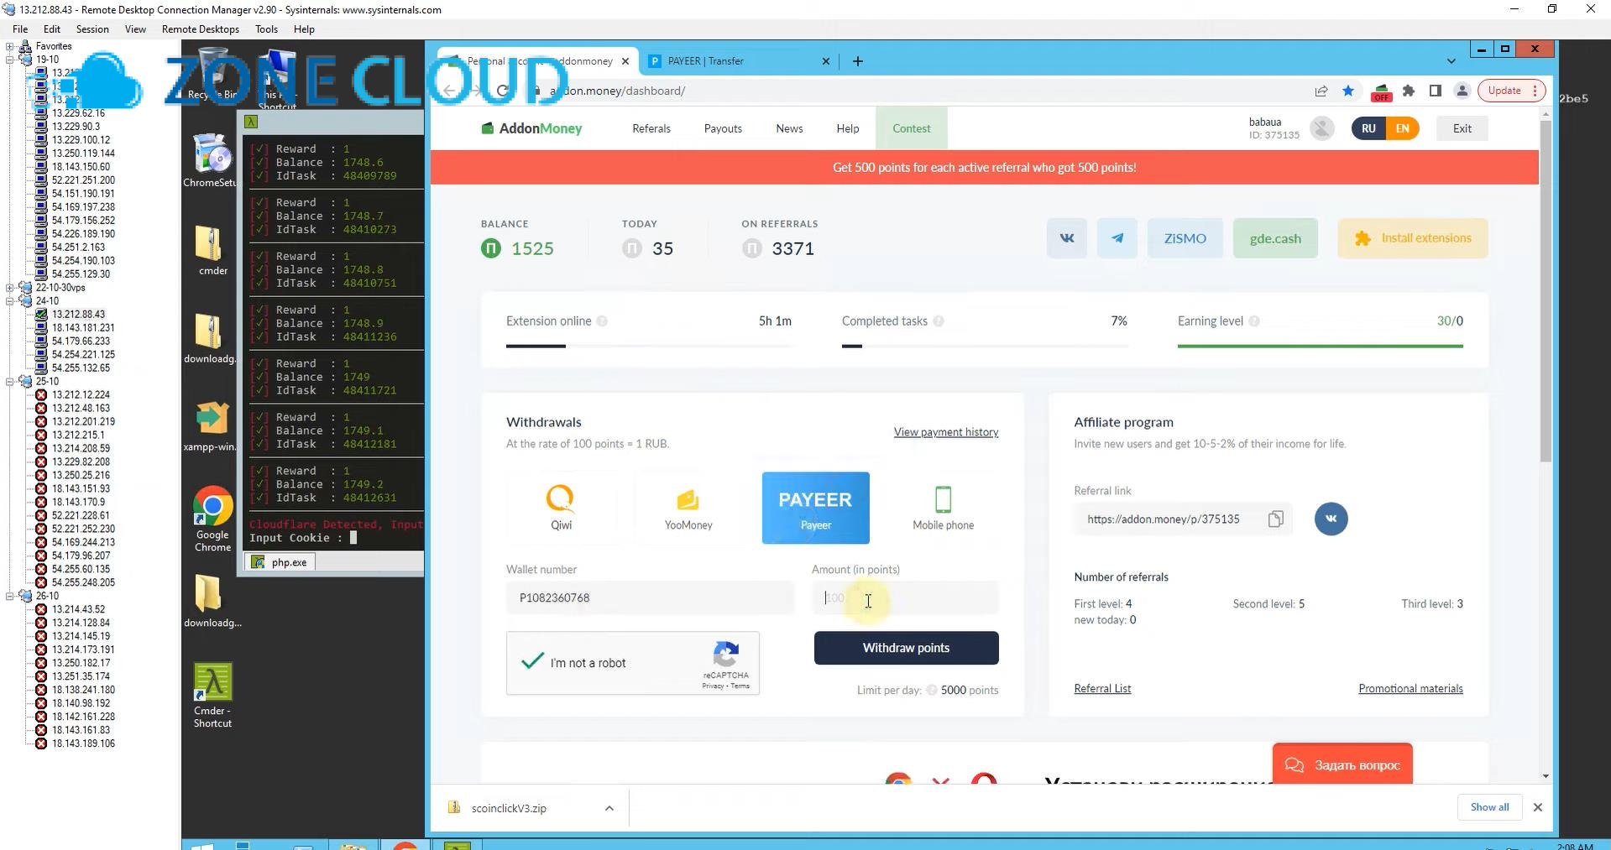Select the PAYEER withdrawal method
The height and width of the screenshot is (850, 1611).
coord(813,507)
